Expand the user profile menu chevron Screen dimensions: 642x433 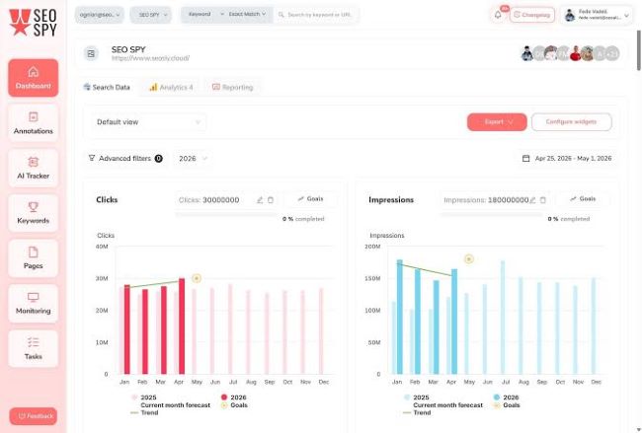click(626, 16)
